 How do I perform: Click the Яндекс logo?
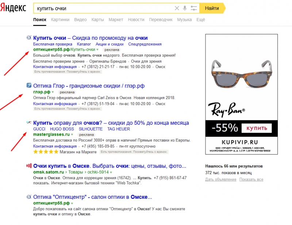click(x=13, y=8)
